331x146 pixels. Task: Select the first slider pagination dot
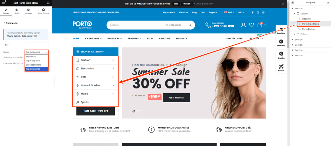[x=133, y=111]
